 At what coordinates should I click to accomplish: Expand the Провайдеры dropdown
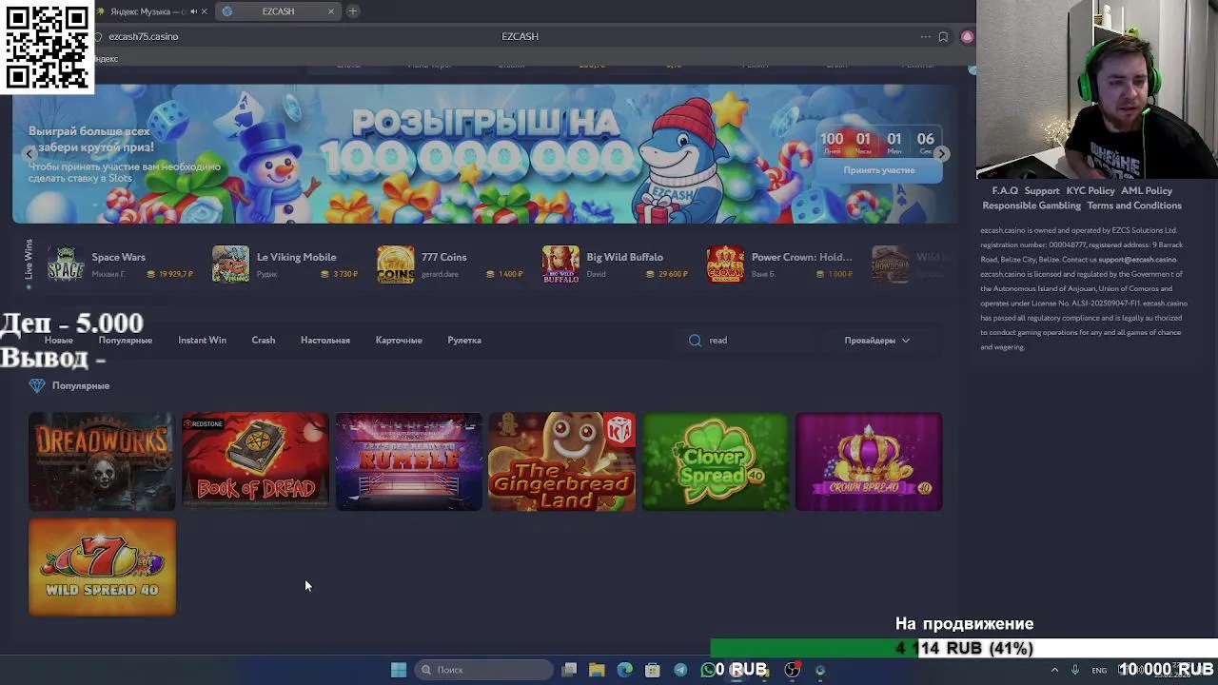coord(876,341)
